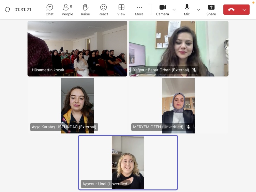This screenshot has height=192, width=256.
Task: Raise your hand in the meeting
Action: (x=85, y=10)
